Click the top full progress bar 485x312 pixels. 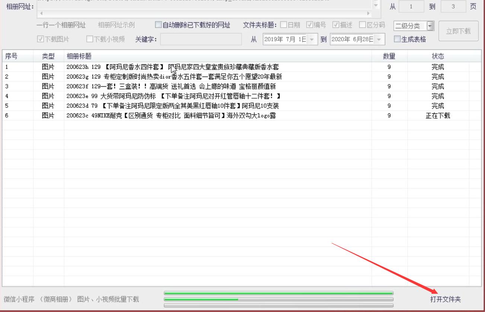pos(278,293)
